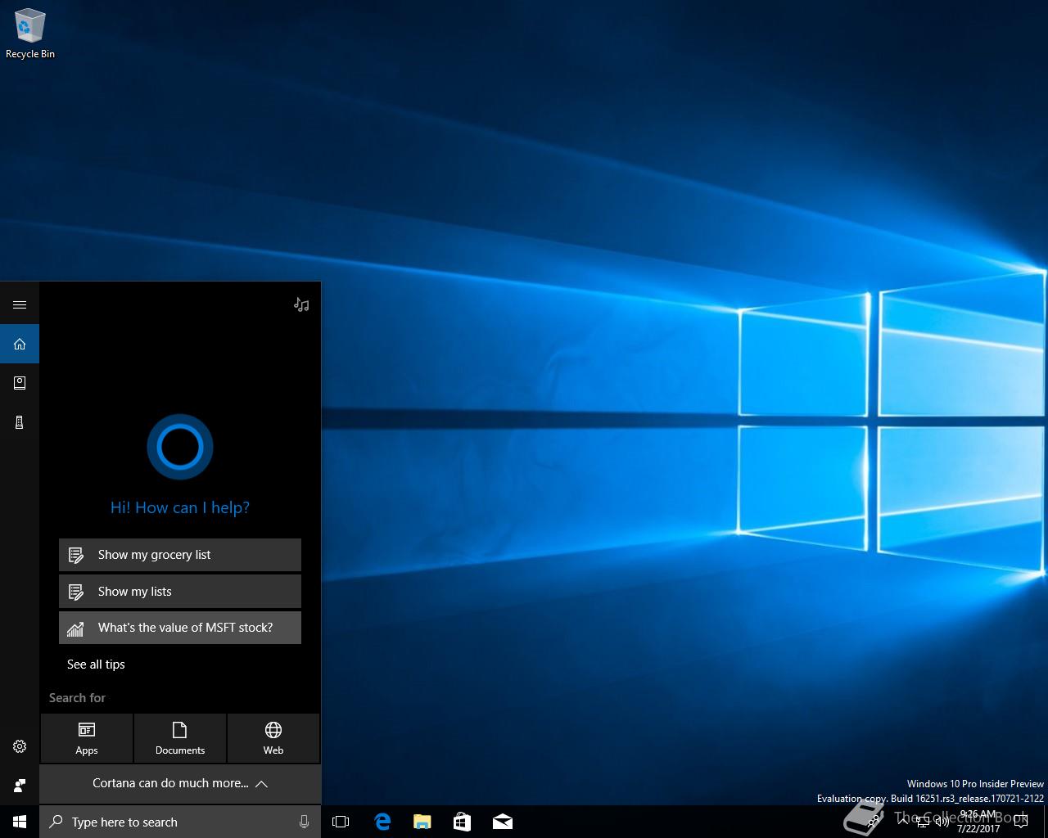Search for Web filter

coord(273,738)
